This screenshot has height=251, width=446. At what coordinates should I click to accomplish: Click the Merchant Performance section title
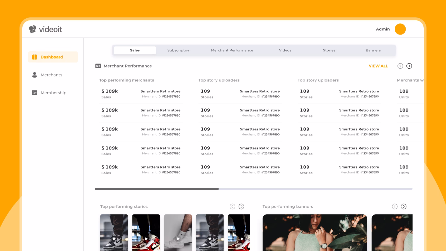128,66
